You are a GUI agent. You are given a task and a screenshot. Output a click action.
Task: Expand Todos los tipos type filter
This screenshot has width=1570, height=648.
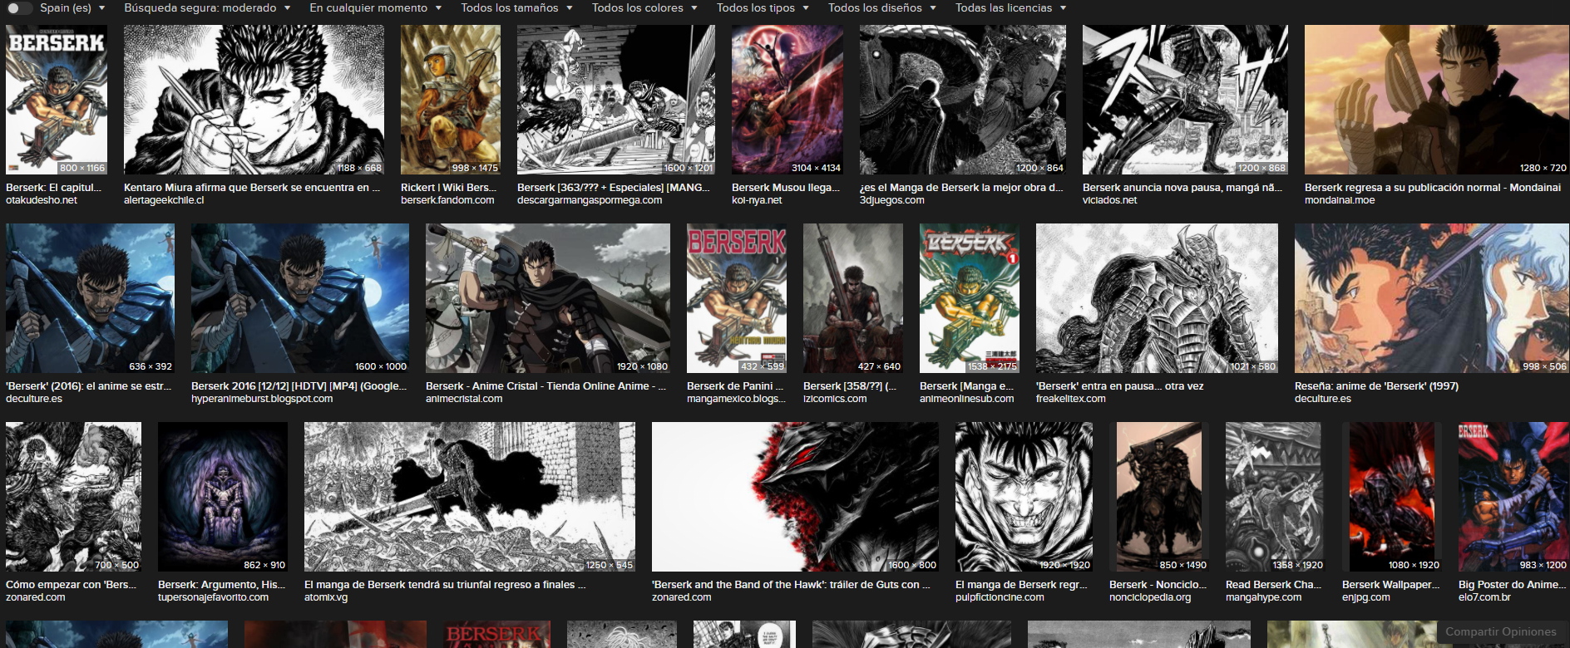tap(763, 7)
